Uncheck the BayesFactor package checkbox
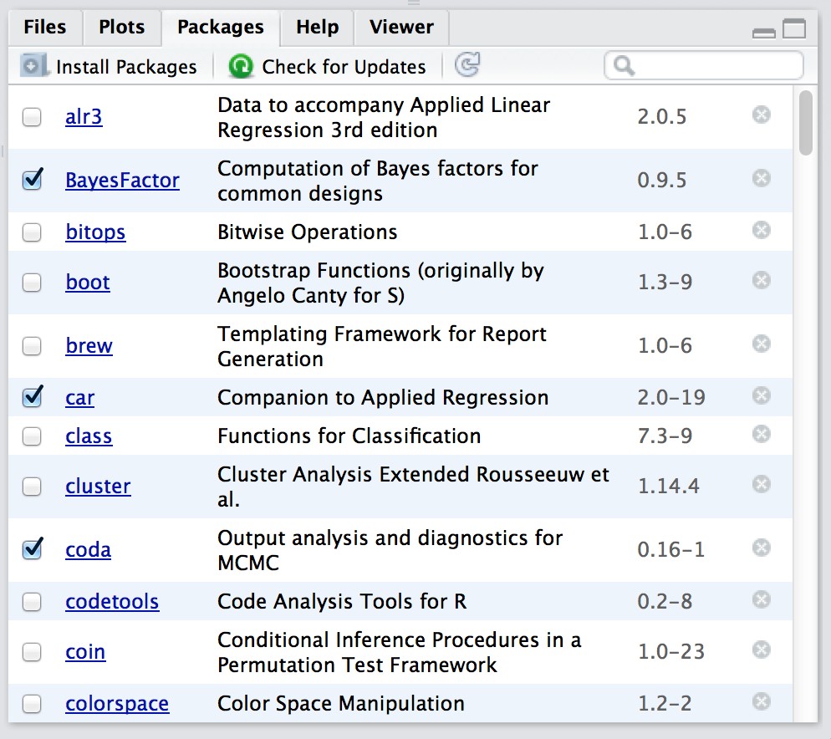 pyautogui.click(x=32, y=180)
